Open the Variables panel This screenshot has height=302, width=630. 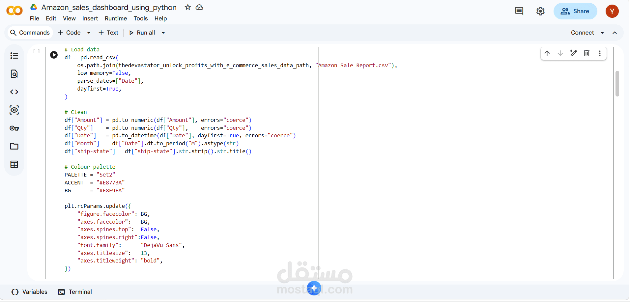click(x=29, y=292)
